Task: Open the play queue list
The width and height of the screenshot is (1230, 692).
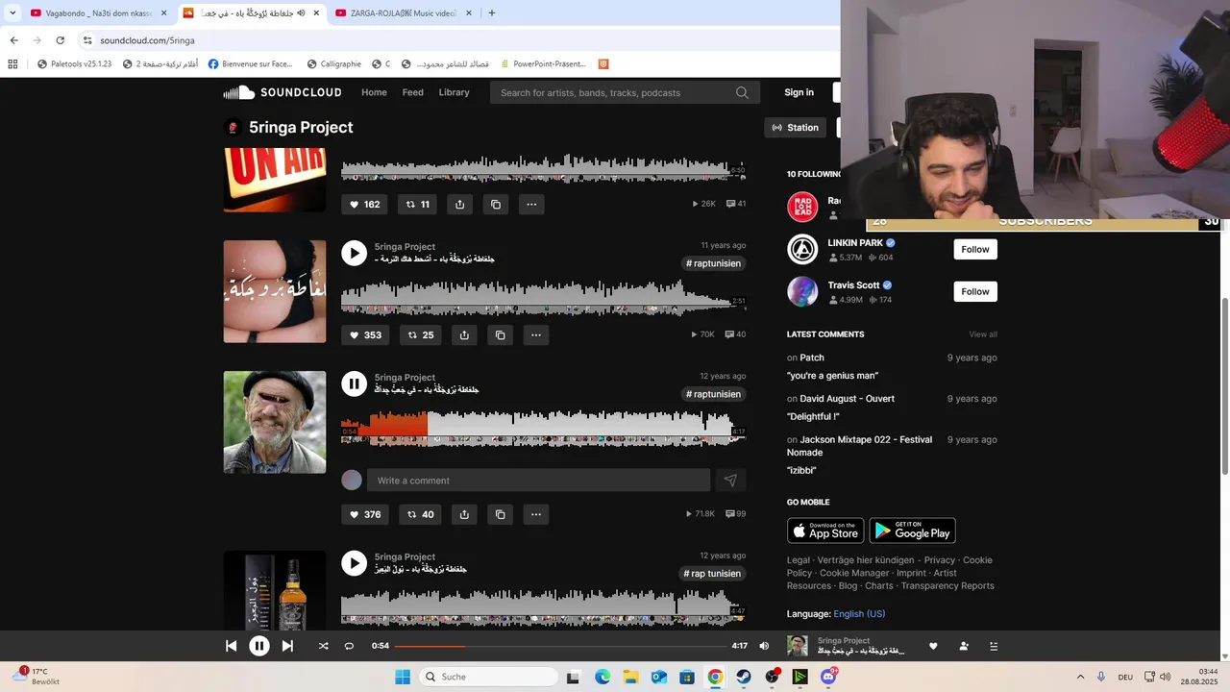Action: pyautogui.click(x=994, y=646)
